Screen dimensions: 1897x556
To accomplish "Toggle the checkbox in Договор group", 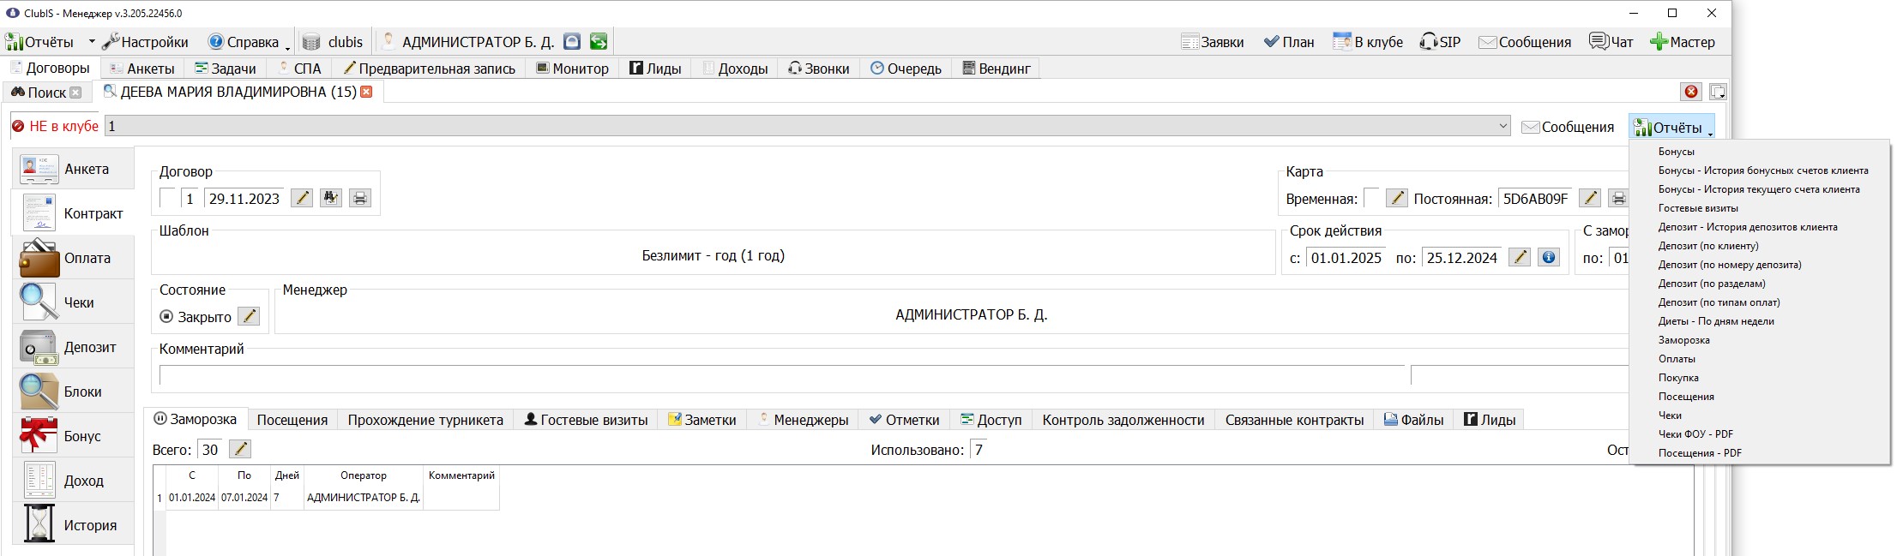I will [168, 199].
